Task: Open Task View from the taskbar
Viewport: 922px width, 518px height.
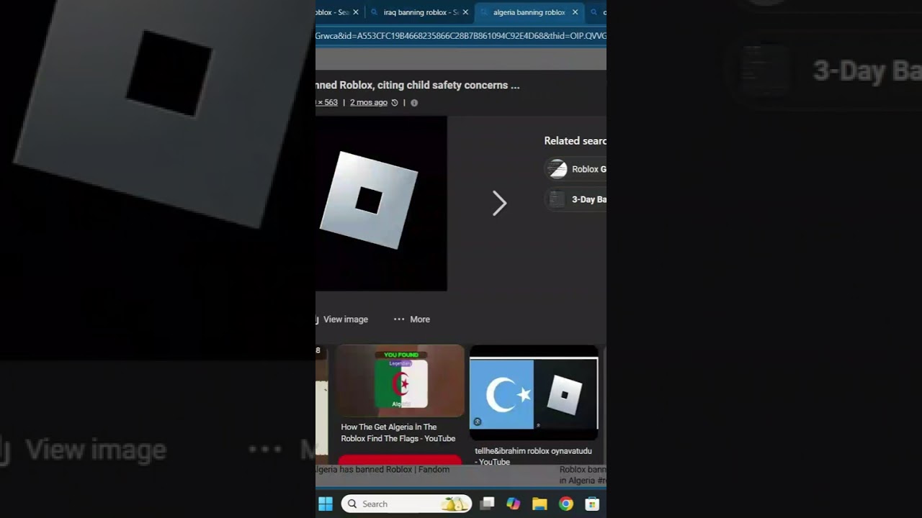Action: 488,504
